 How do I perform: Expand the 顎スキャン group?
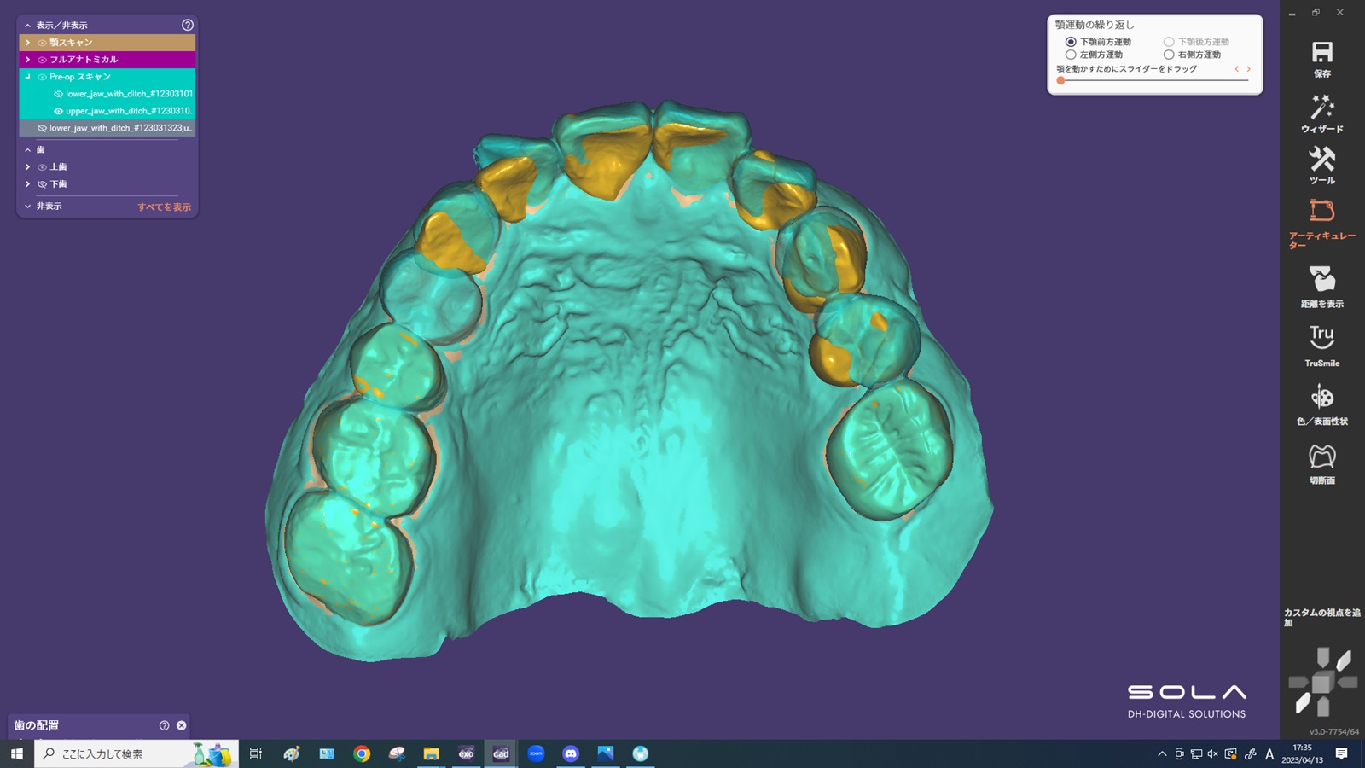point(27,43)
